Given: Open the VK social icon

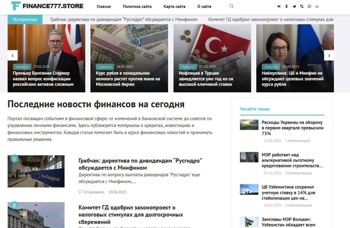Looking at the screenshot, I should click(x=279, y=7).
